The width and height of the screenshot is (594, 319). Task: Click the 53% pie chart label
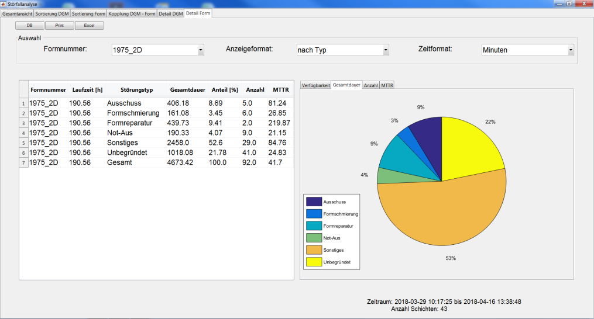tap(451, 258)
